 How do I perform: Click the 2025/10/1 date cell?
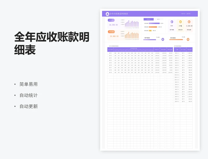point(177,75)
